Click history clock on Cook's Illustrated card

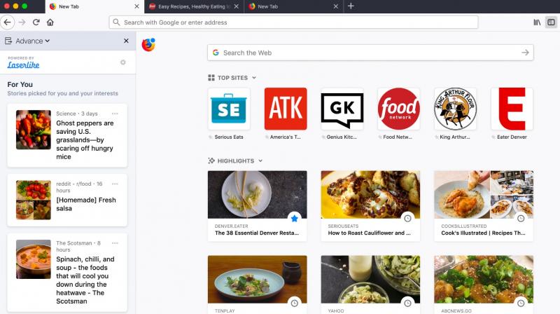point(521,218)
